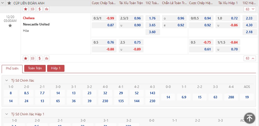
Task: Click Tài Xỉu Hiệp 1 column header
Action: [228, 3]
